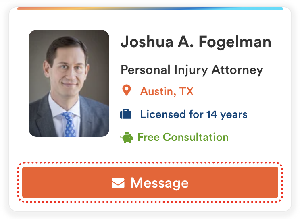Click the white envelope icon
Image resolution: width=300 pixels, height=219 pixels.
(x=118, y=183)
